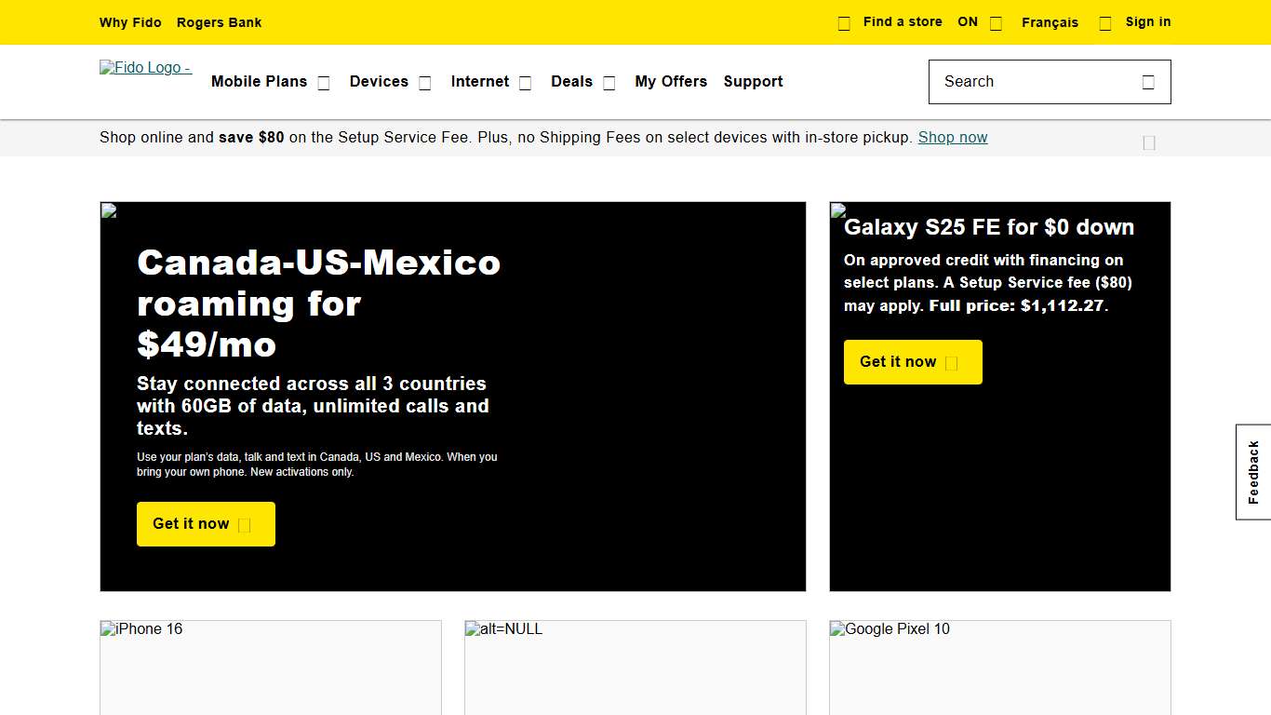
Task: Open the Why Fido link
Action: (x=130, y=21)
